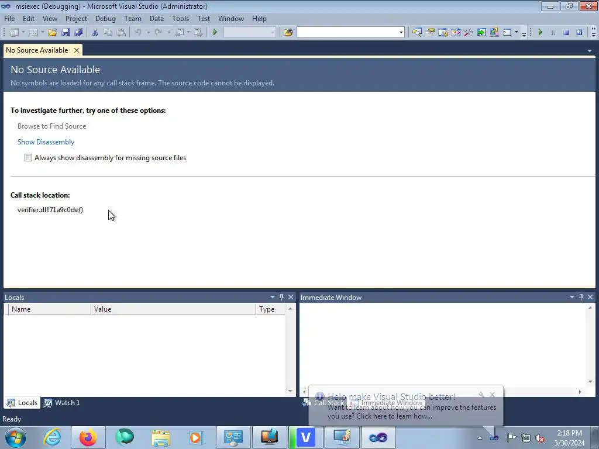Open the Help menu

[259, 19]
